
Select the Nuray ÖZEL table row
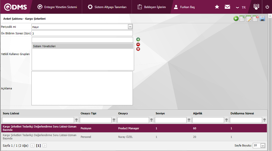click(126, 137)
